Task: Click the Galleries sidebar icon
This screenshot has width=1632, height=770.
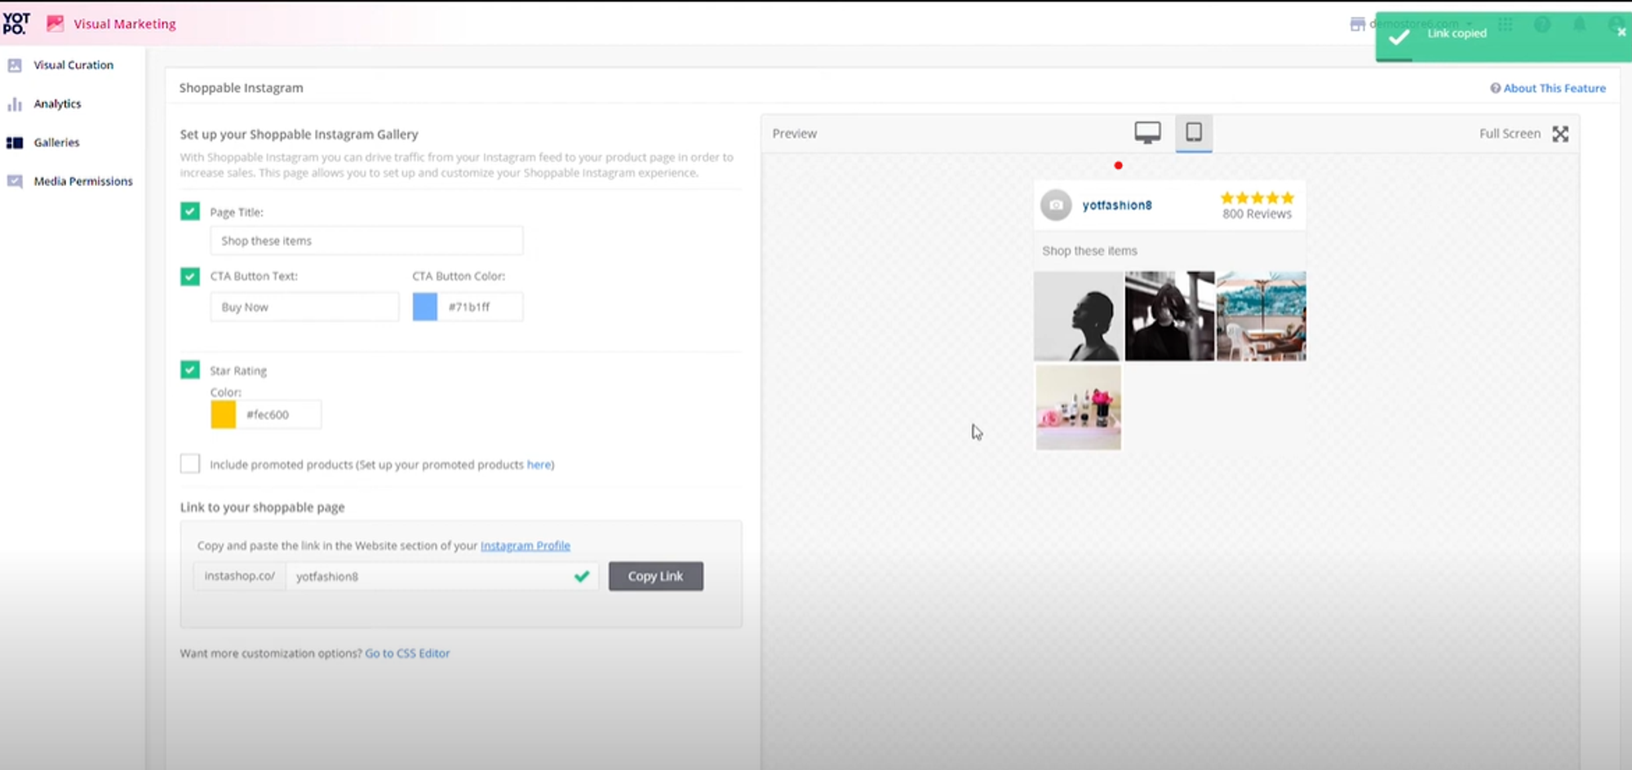Action: coord(15,143)
